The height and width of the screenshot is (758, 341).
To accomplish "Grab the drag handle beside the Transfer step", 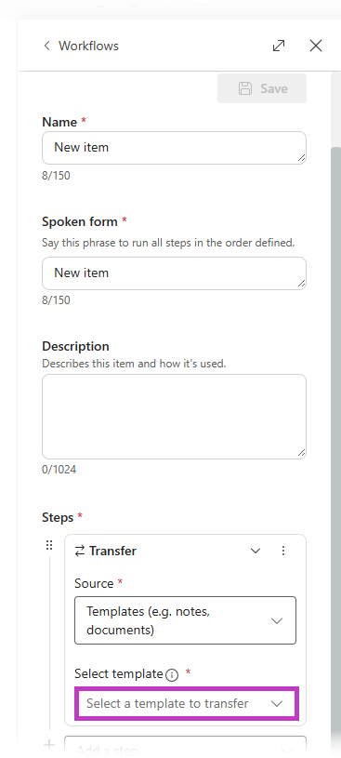I will [x=49, y=545].
